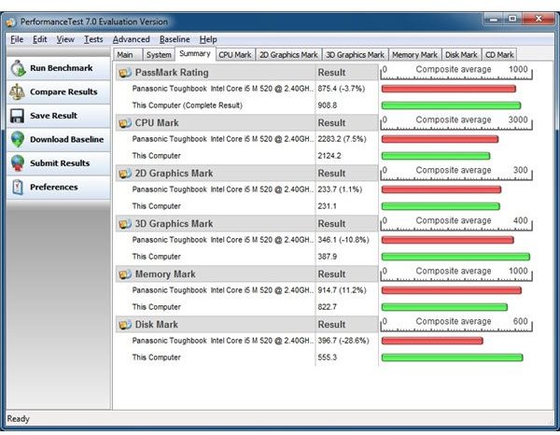
Task: Click the Run Benchmark button label
Action: pyautogui.click(x=61, y=68)
